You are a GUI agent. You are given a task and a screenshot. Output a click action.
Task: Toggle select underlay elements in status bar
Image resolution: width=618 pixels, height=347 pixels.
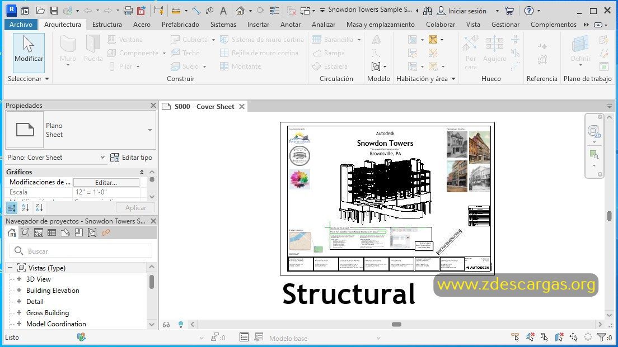530,337
